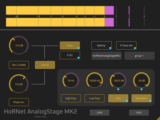Click the HoRNet AnalogStage MK2 title
Screen dimensions: 160x120
[40, 111]
